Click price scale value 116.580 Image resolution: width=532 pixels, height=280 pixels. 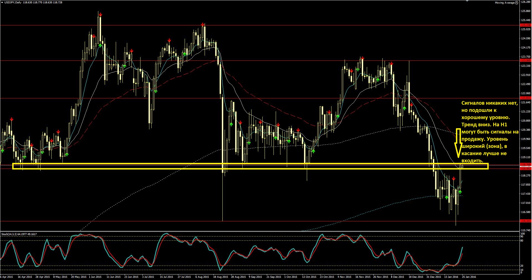coord(526,212)
